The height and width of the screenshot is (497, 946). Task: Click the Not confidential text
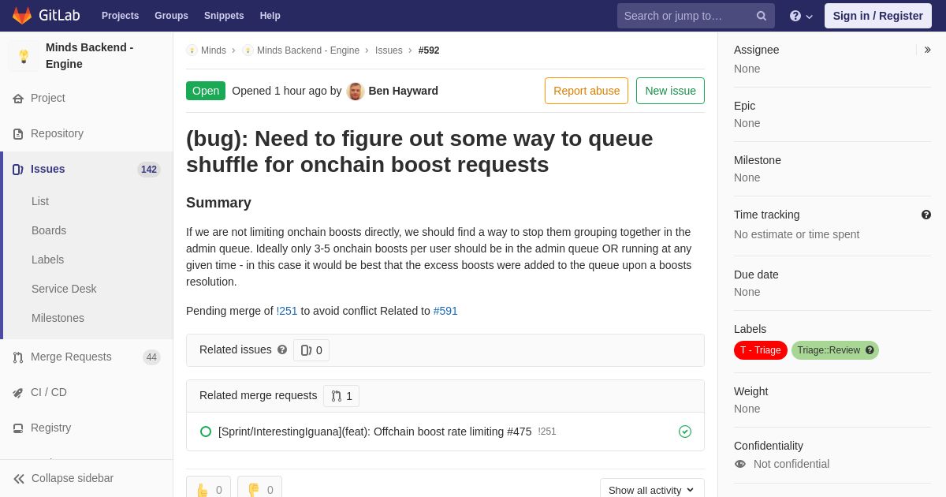pos(791,464)
